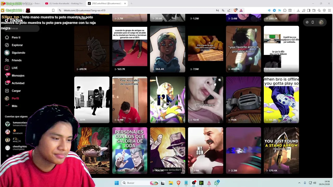Open 'You just found a stand arrow' video
The image size is (333, 187).
(281, 150)
